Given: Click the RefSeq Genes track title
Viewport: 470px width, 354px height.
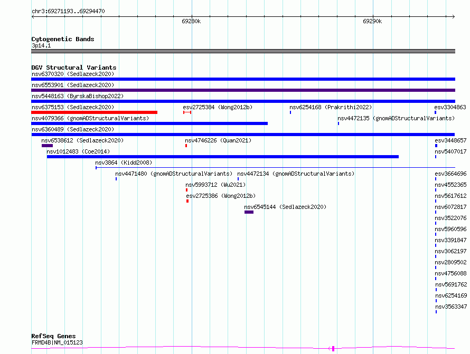Looking at the screenshot, I should tap(53, 337).
